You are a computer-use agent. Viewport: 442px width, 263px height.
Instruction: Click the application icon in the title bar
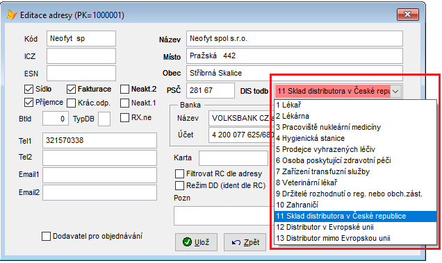coord(12,15)
